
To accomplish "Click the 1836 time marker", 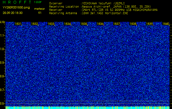I will (x=100, y=24).
